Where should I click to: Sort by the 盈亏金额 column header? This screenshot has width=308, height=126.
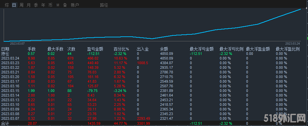point(95,49)
